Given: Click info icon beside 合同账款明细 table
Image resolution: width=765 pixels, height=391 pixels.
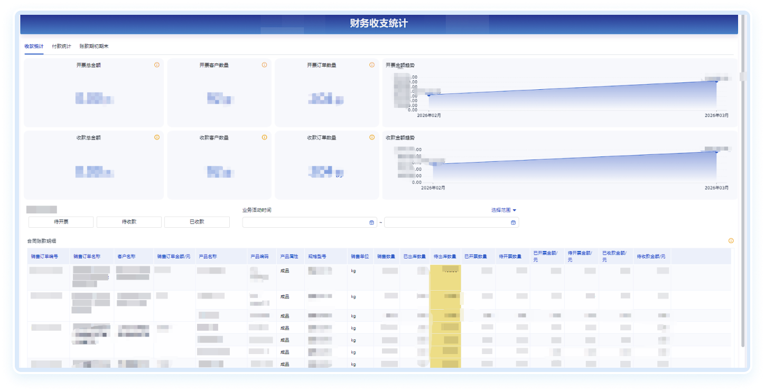Looking at the screenshot, I should click(731, 241).
